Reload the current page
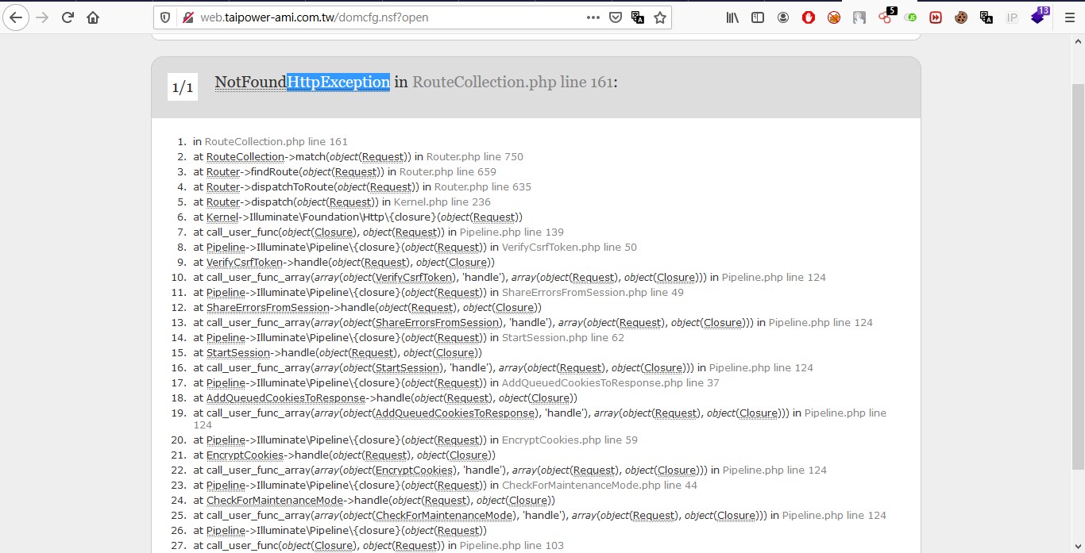Screen dimensions: 1085x553 68,17
